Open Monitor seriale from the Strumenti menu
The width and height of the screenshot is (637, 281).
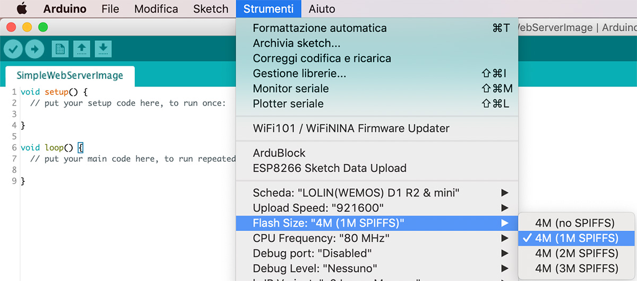(x=291, y=89)
